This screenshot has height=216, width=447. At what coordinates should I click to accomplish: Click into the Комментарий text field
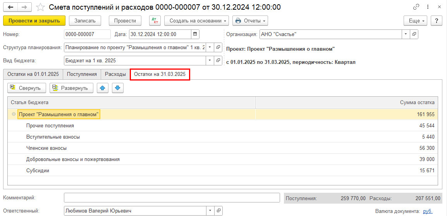click(x=172, y=198)
